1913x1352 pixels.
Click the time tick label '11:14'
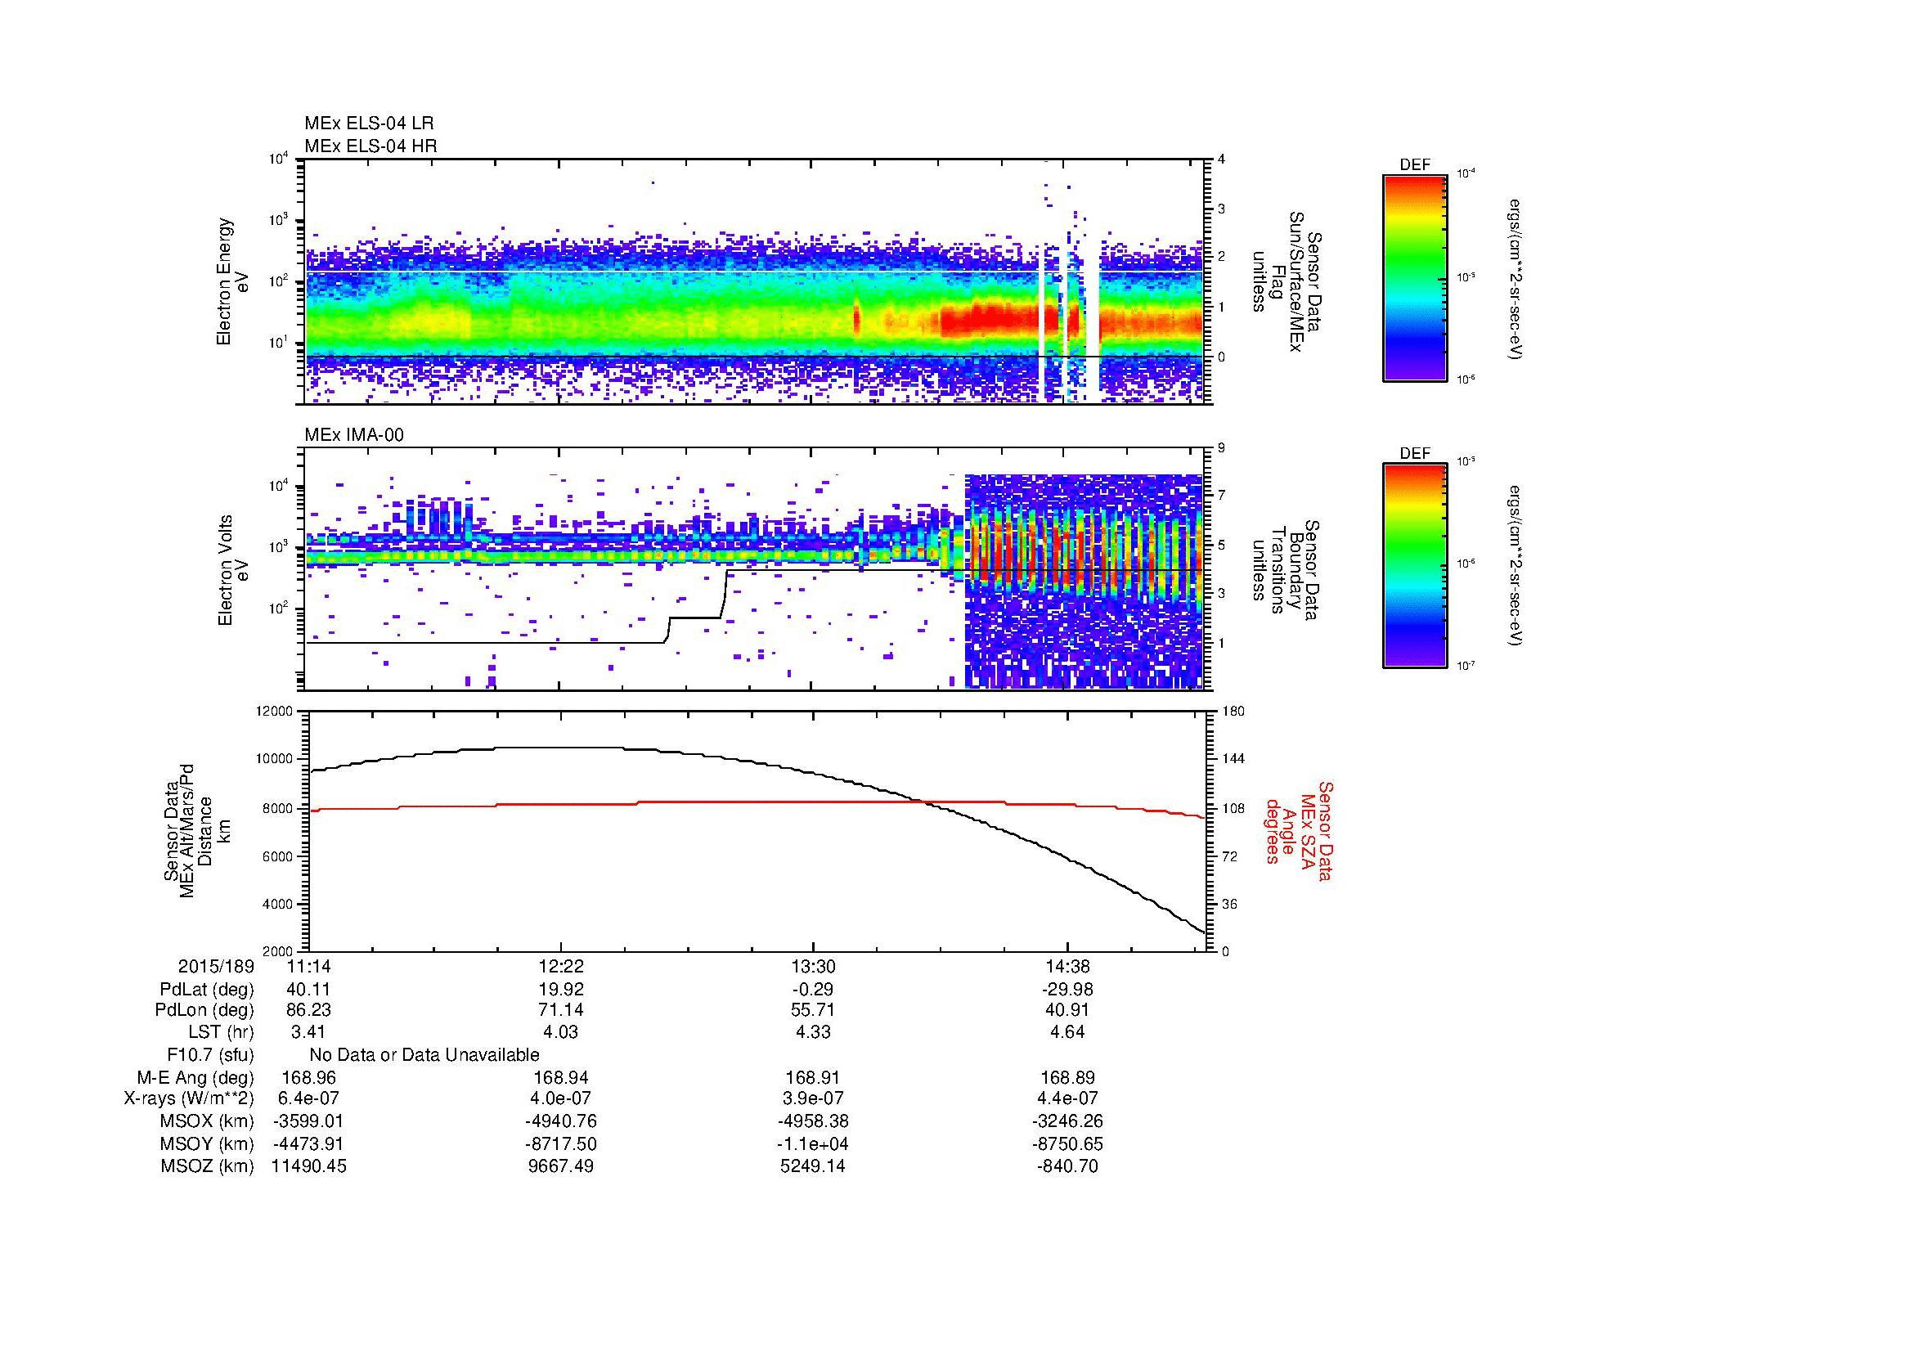308,967
